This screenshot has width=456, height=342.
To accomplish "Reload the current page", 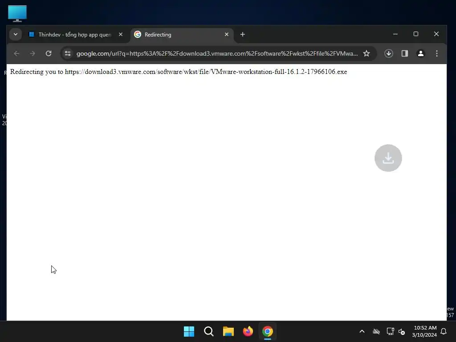I will (x=49, y=53).
